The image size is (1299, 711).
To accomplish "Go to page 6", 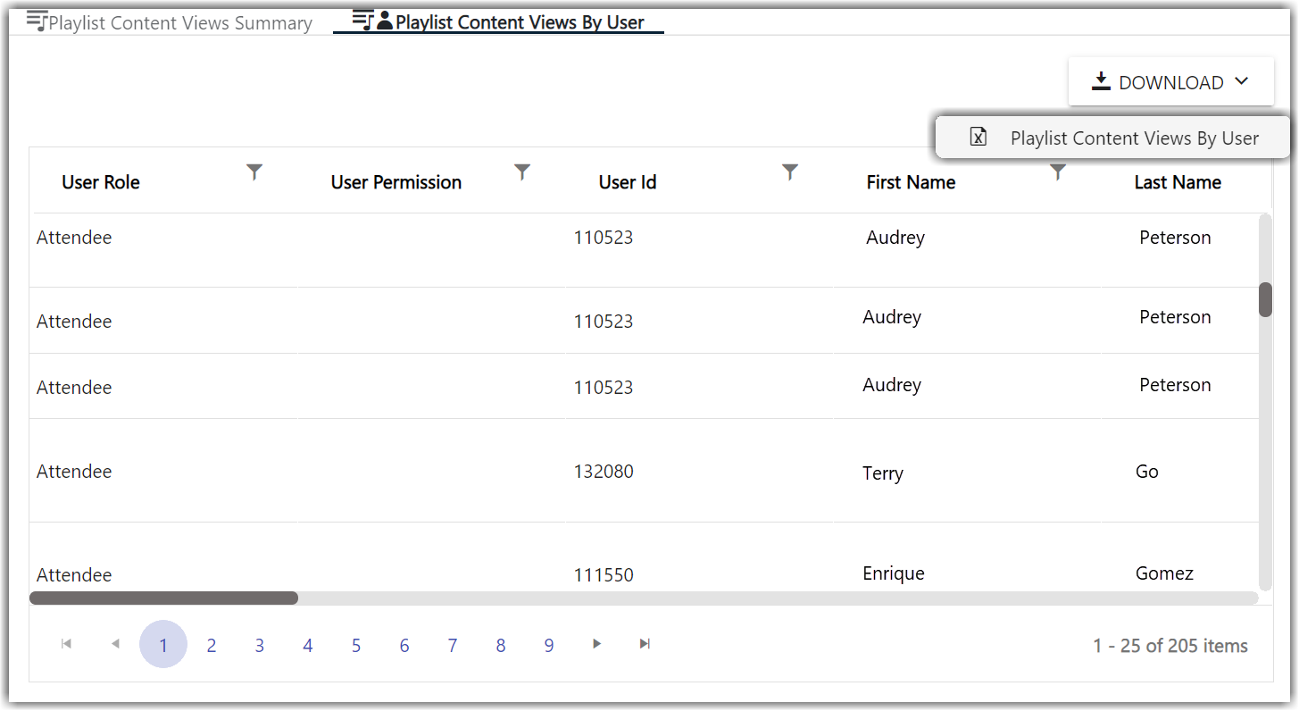I will 404,645.
